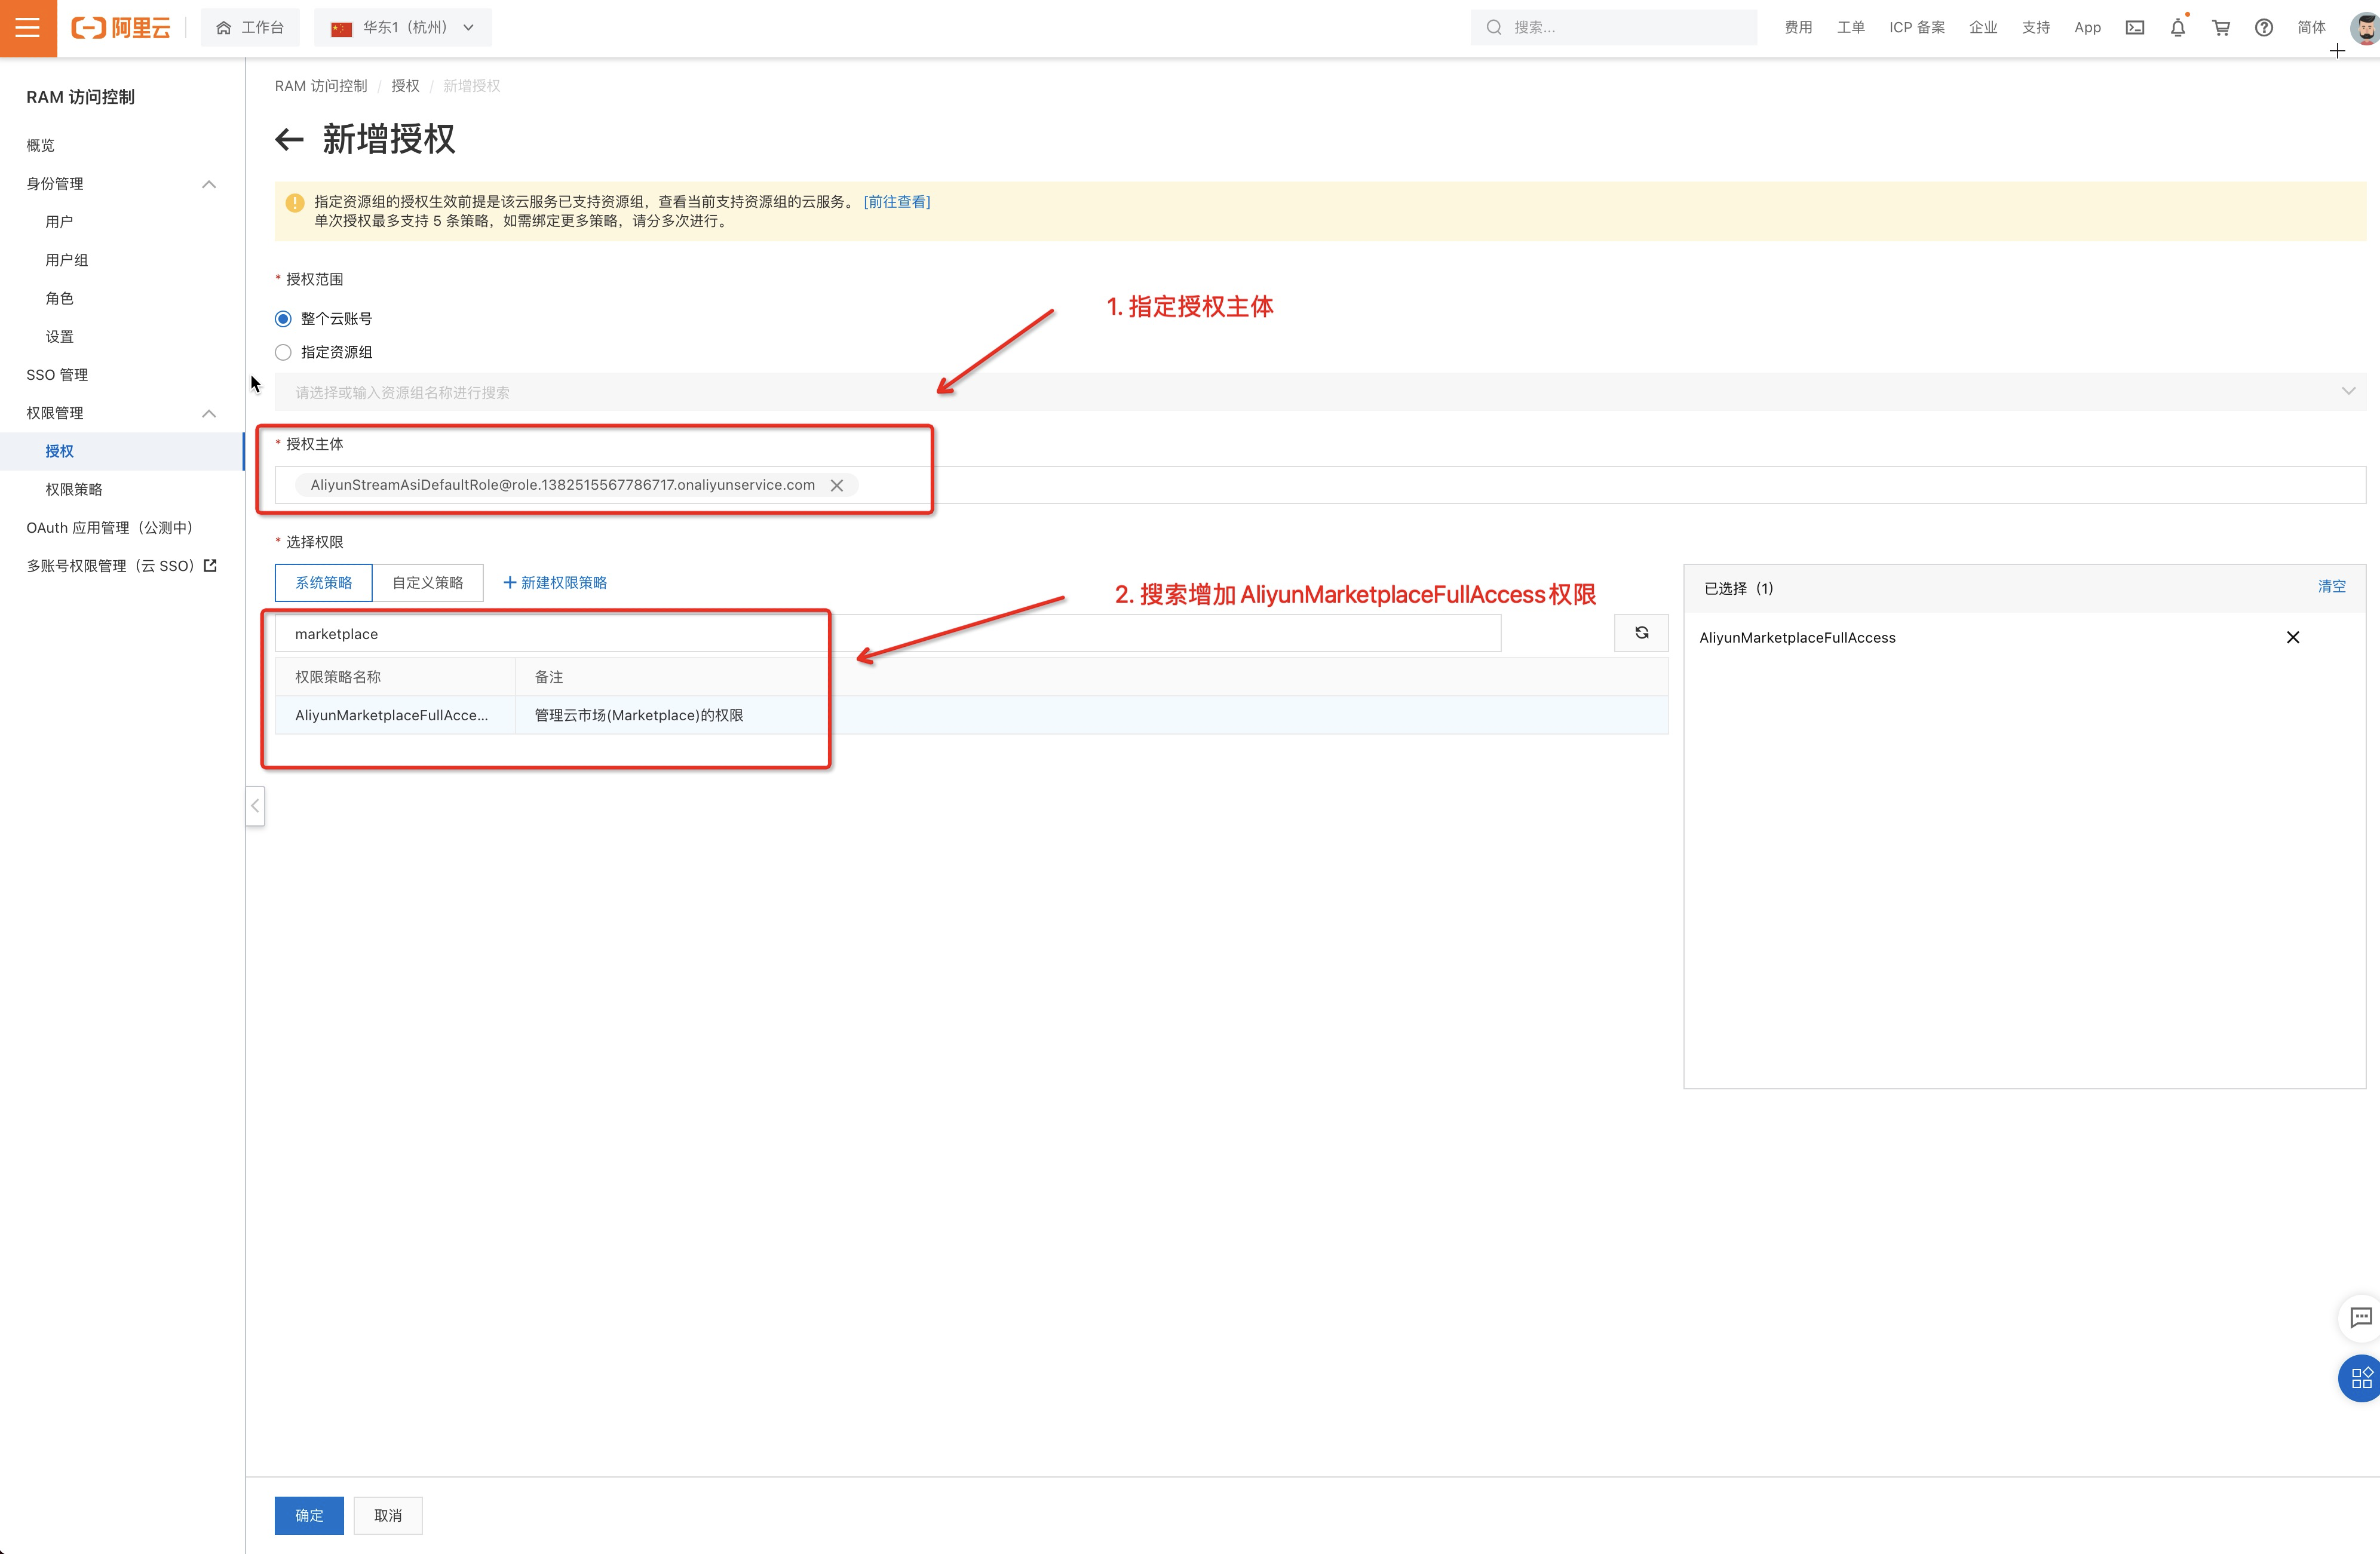
Task: Collapse the 权限管理 sidebar section
Action: [208, 413]
